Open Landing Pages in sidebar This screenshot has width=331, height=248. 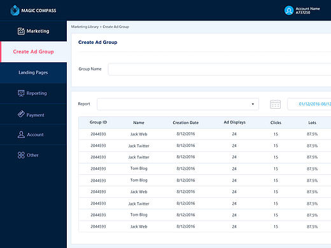tap(33, 72)
